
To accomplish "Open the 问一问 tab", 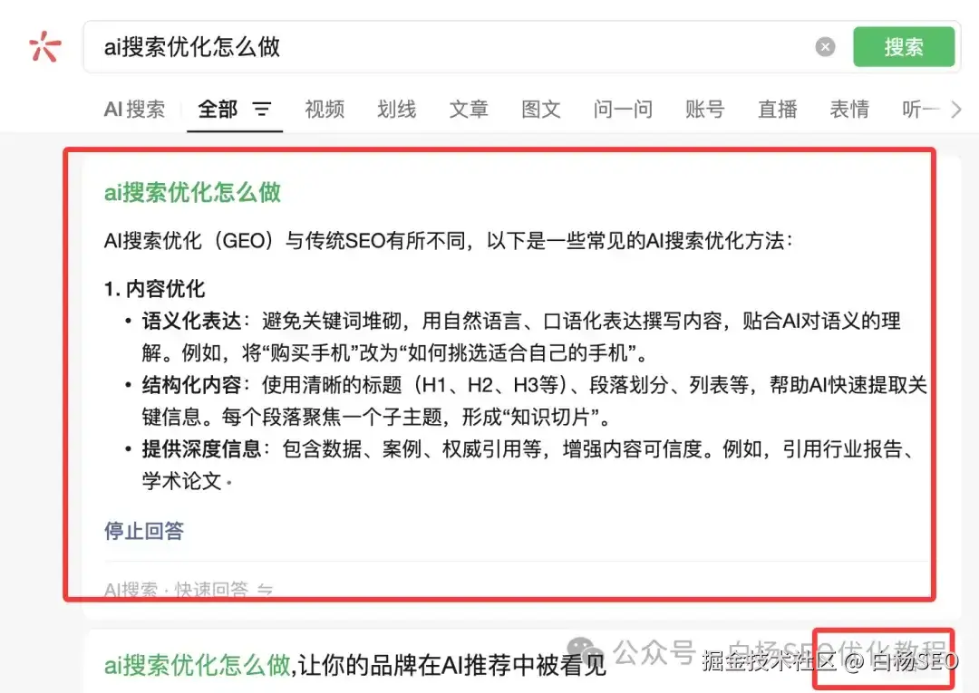I will [623, 109].
